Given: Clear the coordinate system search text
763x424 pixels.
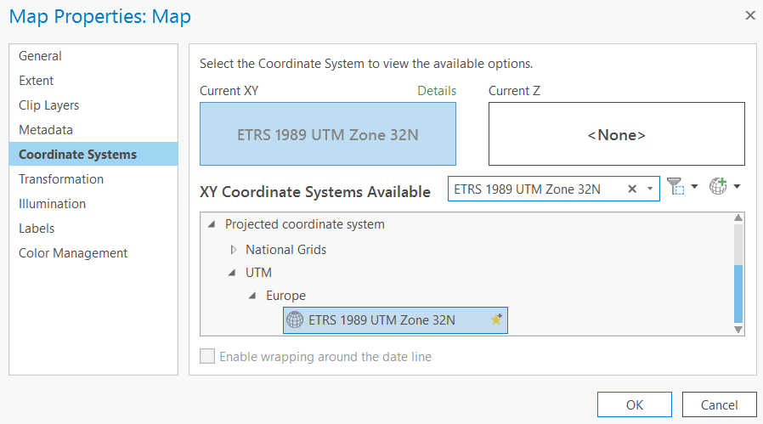Looking at the screenshot, I should point(631,189).
